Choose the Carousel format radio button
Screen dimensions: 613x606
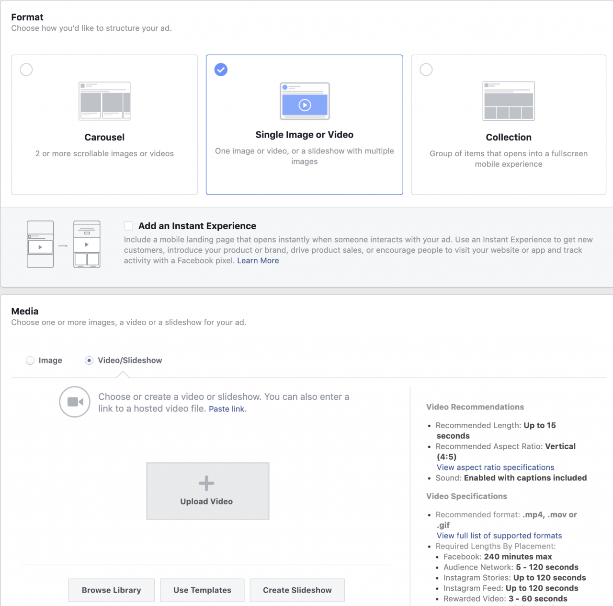coord(26,70)
